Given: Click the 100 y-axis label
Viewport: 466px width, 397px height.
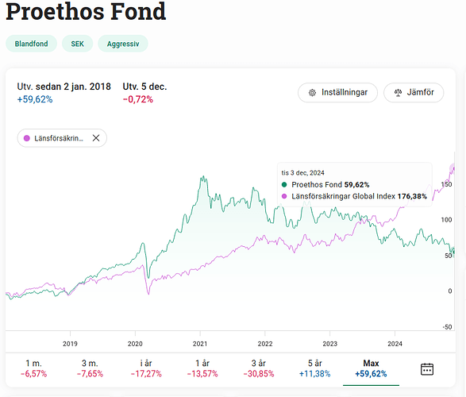Looking at the screenshot, I should click(x=446, y=220).
